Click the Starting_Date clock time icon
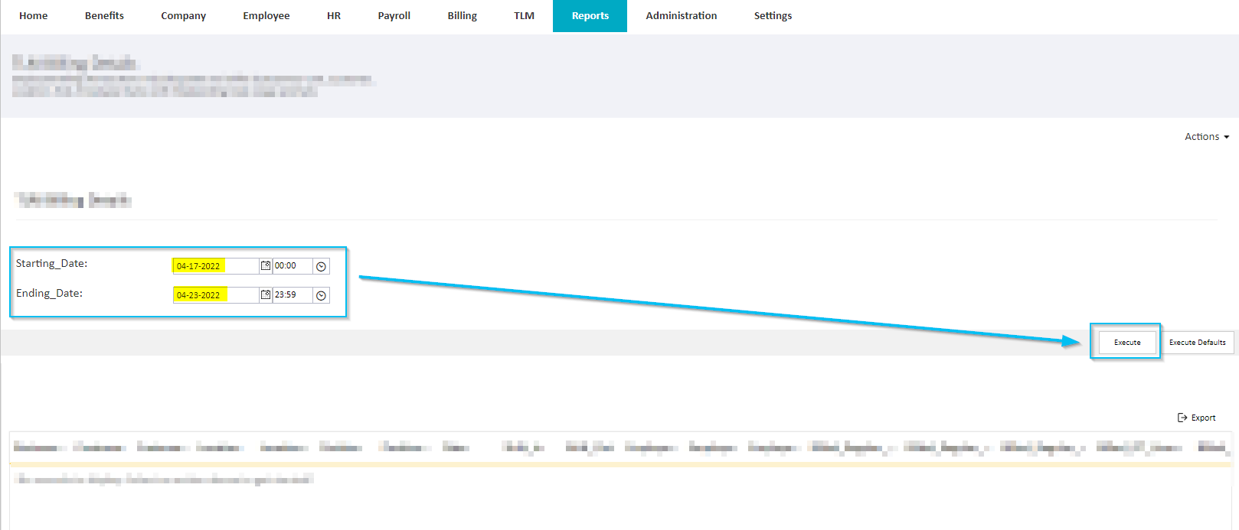The height and width of the screenshot is (530, 1239). pos(322,266)
